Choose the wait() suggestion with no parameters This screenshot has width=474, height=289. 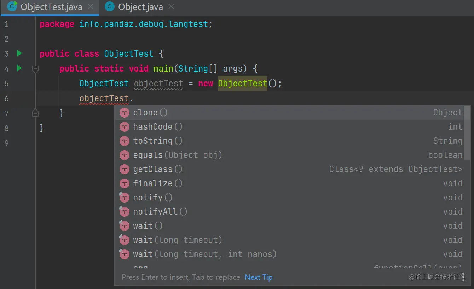[x=289, y=226]
